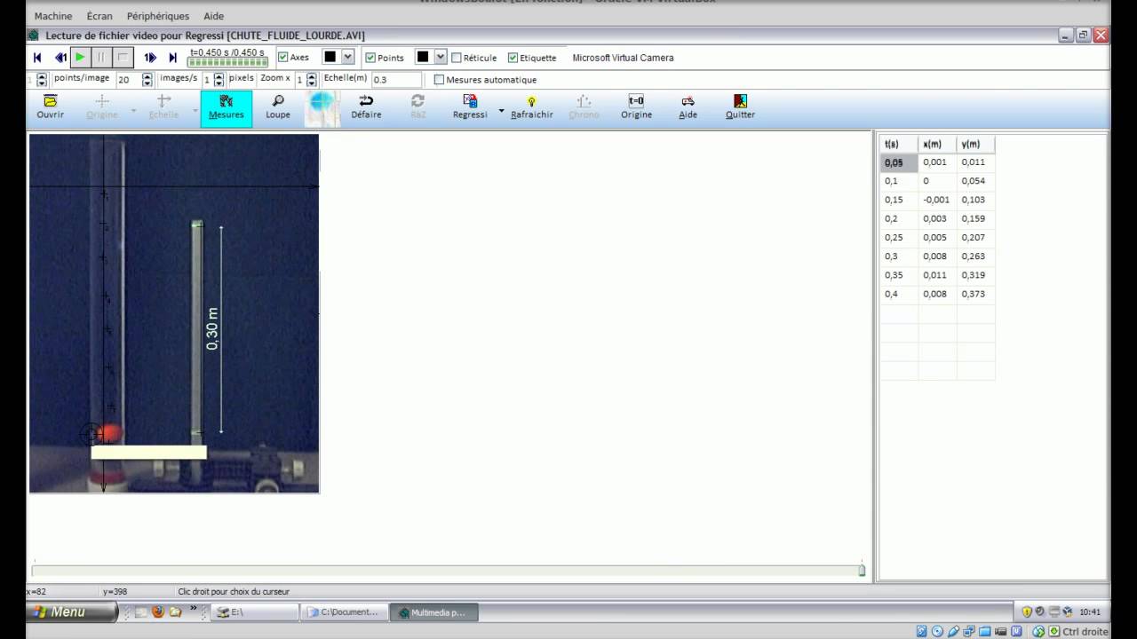The width and height of the screenshot is (1137, 639).
Task: Pick the Axes black color swatch
Action: tap(330, 58)
